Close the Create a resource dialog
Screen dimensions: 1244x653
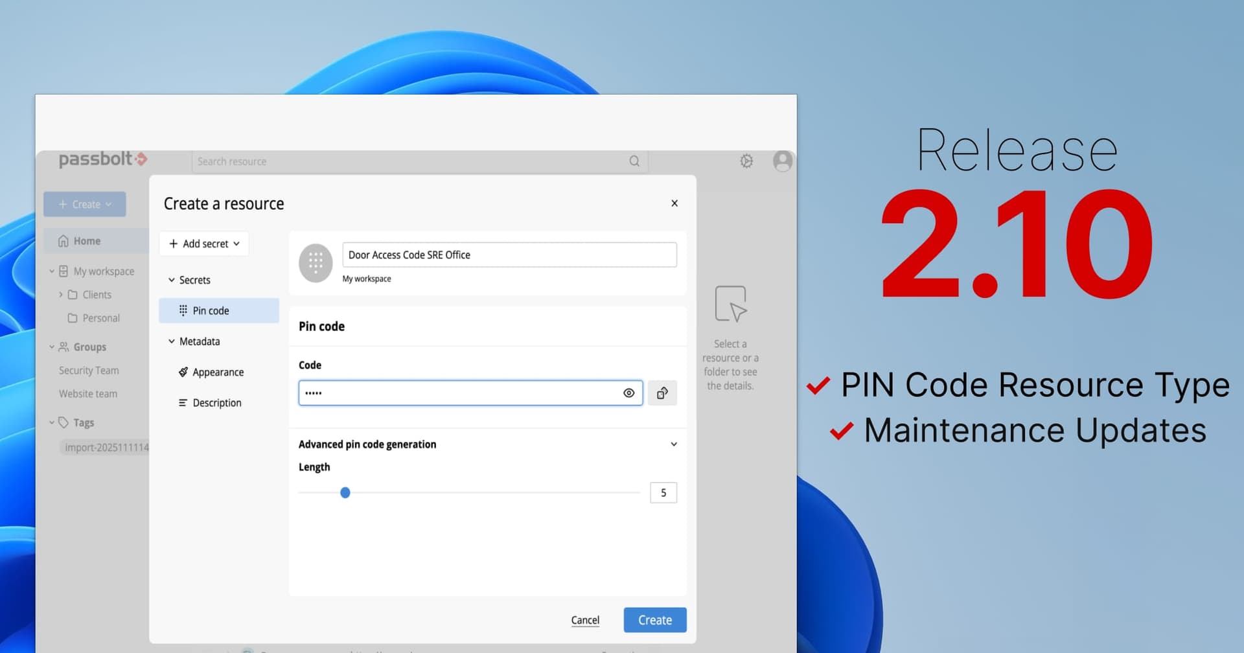pyautogui.click(x=674, y=203)
